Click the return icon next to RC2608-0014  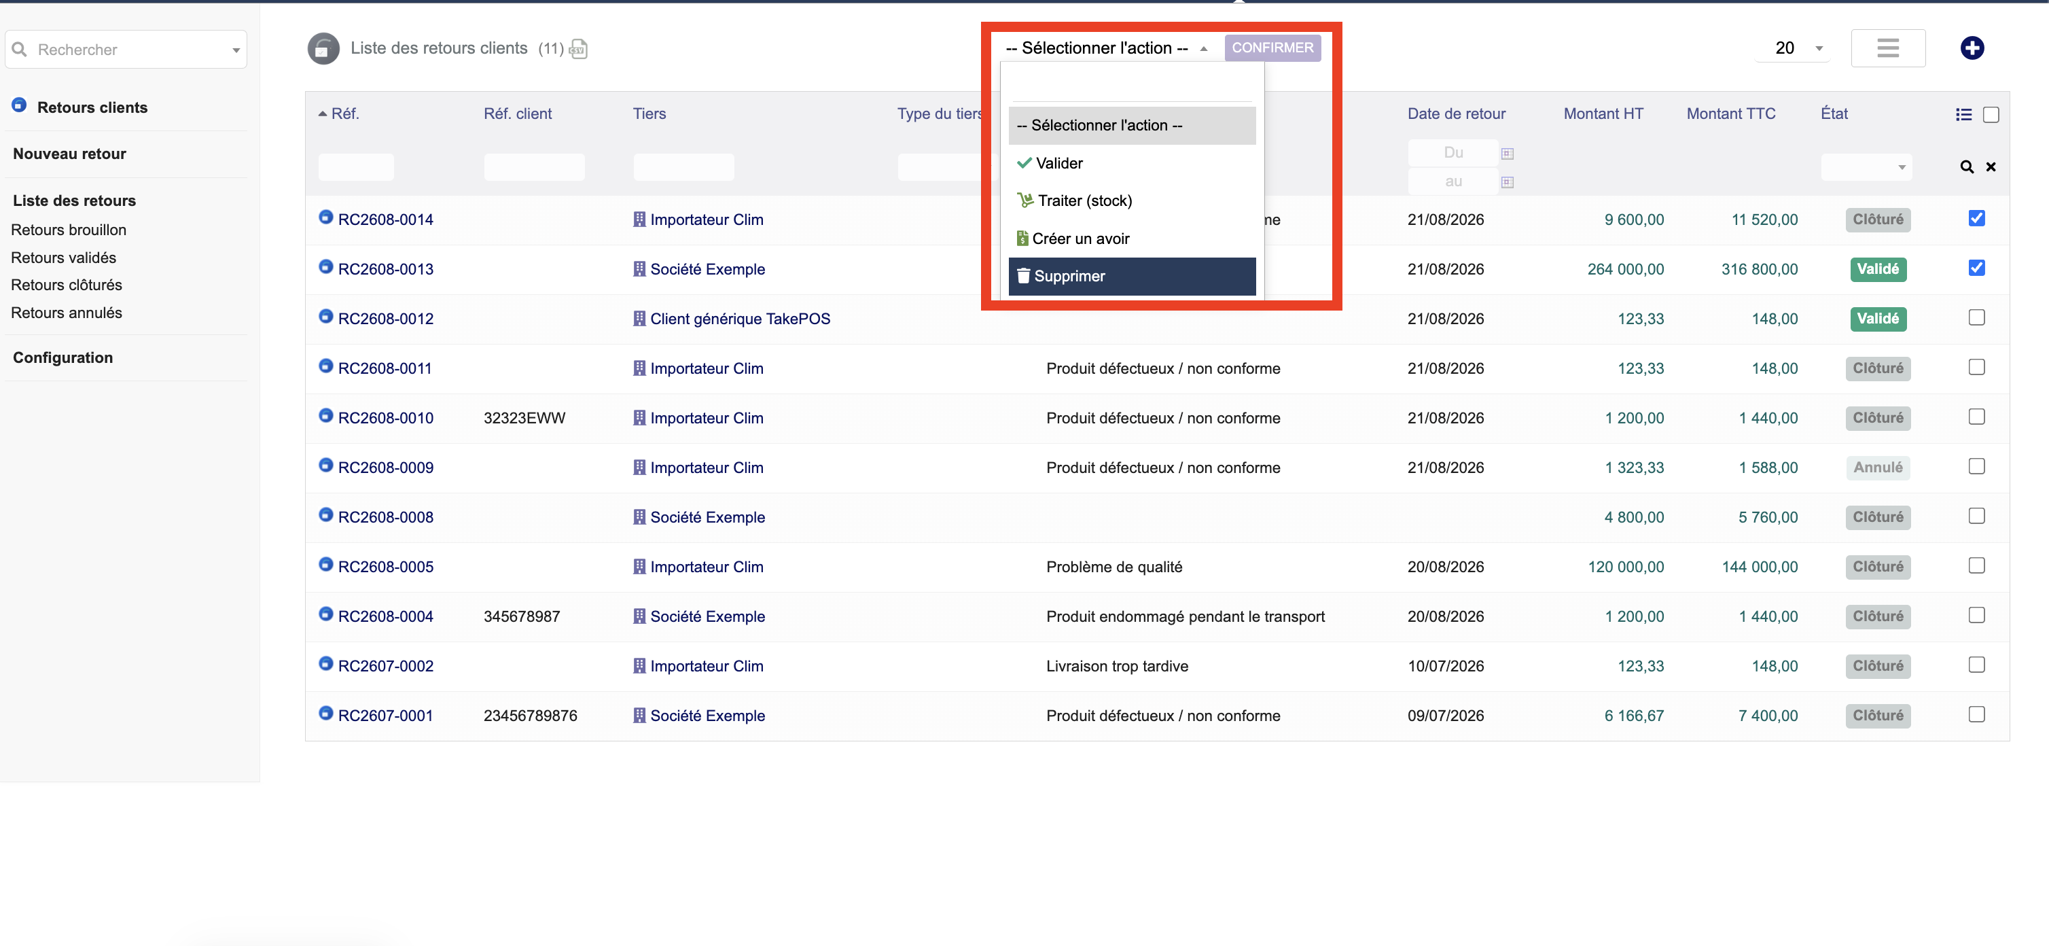[x=325, y=217]
